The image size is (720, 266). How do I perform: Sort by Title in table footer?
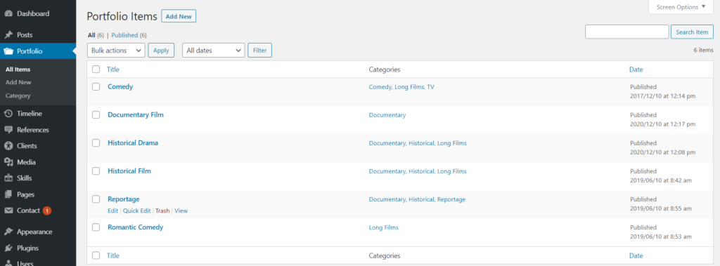pyautogui.click(x=113, y=255)
